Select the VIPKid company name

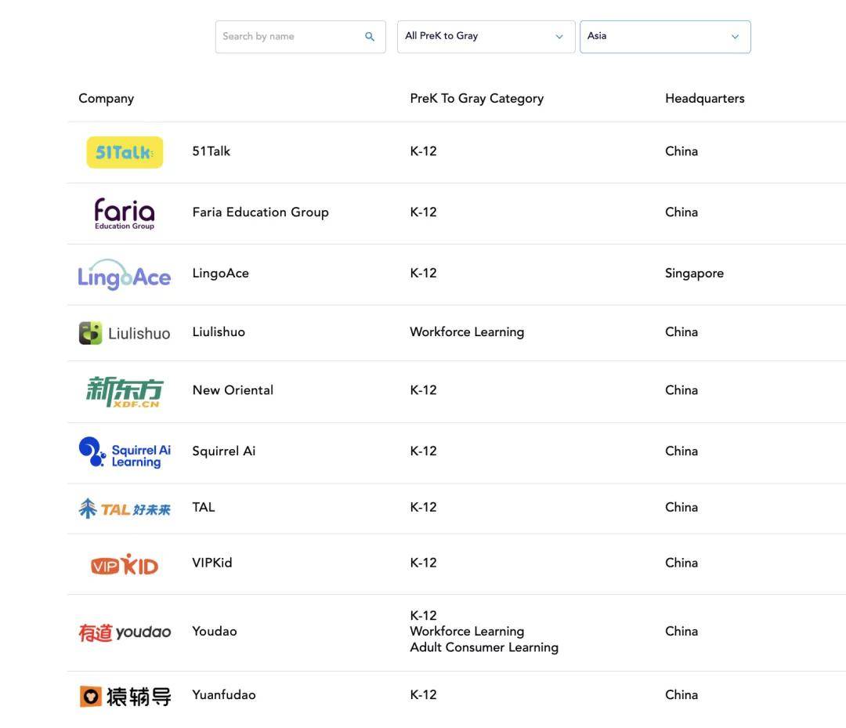pyautogui.click(x=212, y=563)
